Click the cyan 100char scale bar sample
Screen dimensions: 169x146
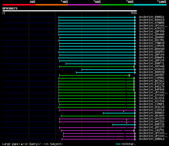(x=118, y=144)
